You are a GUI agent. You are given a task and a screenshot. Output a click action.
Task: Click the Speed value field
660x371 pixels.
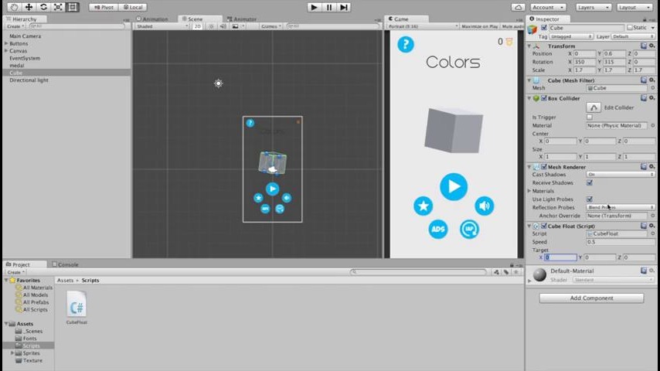click(x=621, y=242)
